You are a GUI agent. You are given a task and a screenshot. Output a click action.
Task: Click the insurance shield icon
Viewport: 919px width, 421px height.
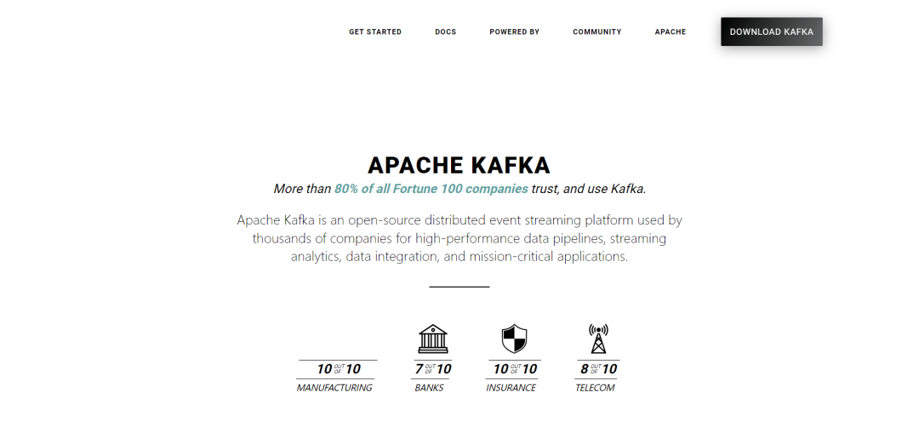pos(514,339)
